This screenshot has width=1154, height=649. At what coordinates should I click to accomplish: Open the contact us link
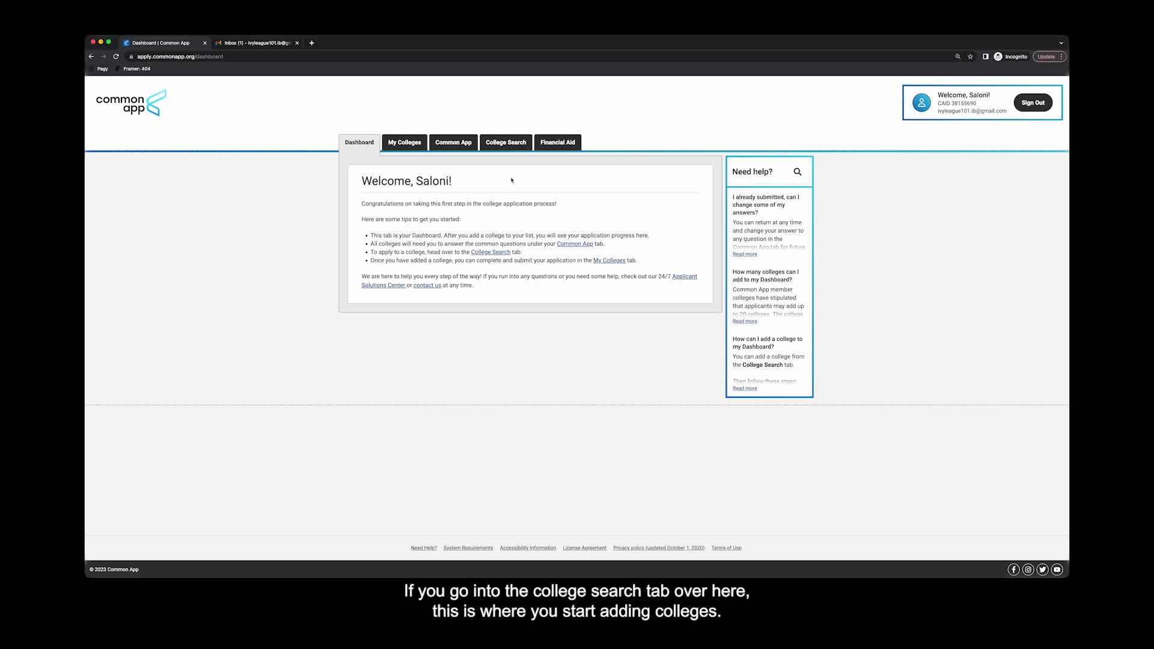(427, 285)
